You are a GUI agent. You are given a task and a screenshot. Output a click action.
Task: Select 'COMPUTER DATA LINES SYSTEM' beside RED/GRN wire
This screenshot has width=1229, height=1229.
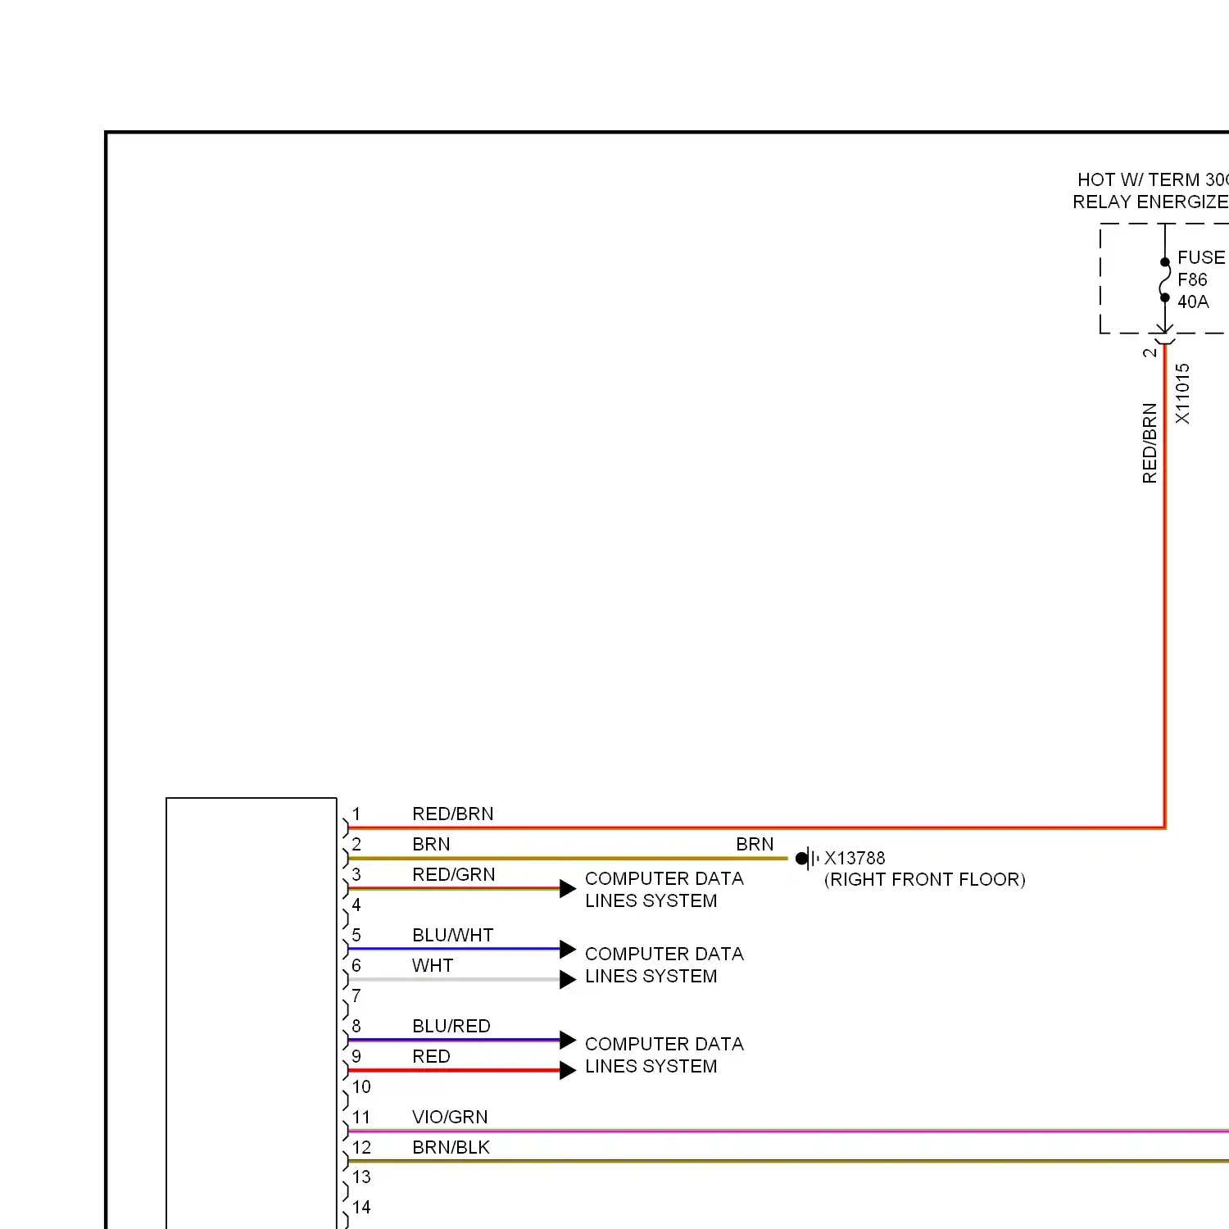(x=664, y=889)
